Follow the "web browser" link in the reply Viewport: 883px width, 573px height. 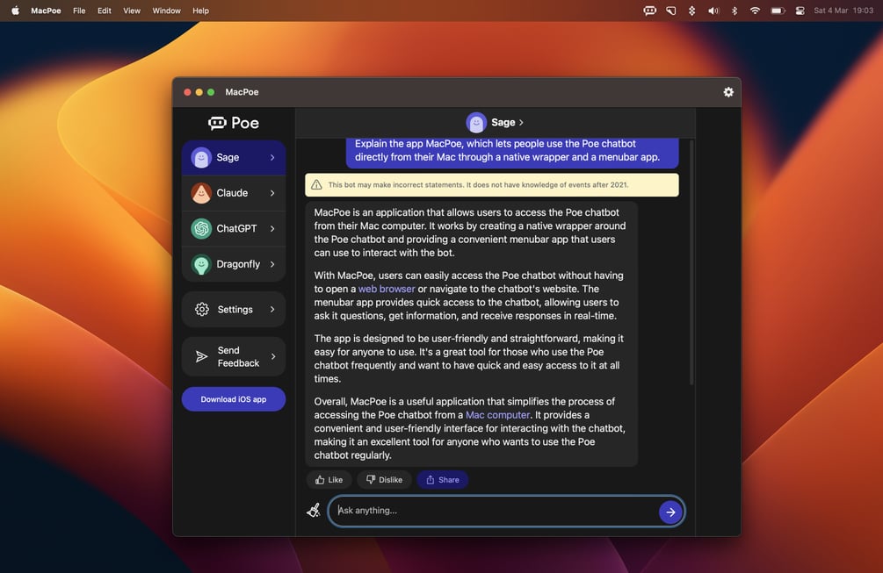click(387, 289)
